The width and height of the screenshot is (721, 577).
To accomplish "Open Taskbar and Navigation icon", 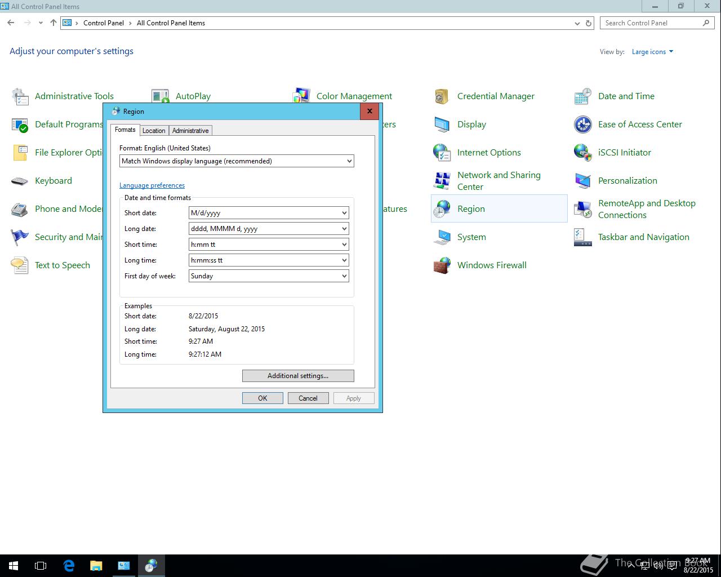I will tap(583, 237).
